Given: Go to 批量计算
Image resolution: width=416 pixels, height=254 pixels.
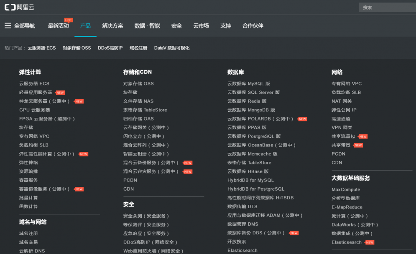Looking at the screenshot, I should (x=28, y=198).
